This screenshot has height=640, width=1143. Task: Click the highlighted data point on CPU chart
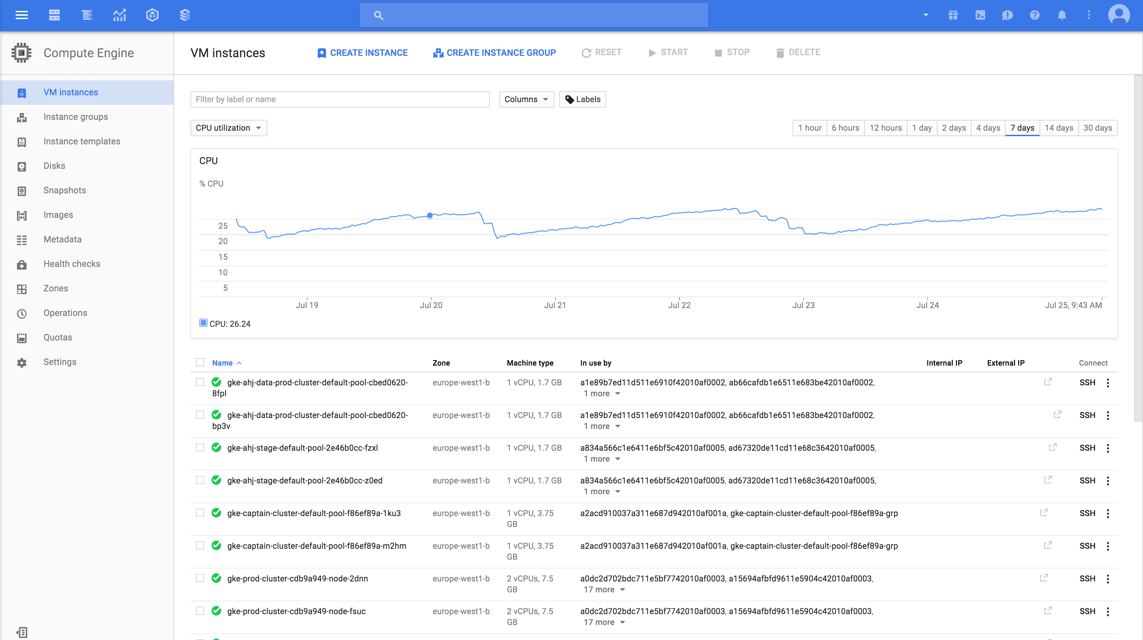click(430, 215)
